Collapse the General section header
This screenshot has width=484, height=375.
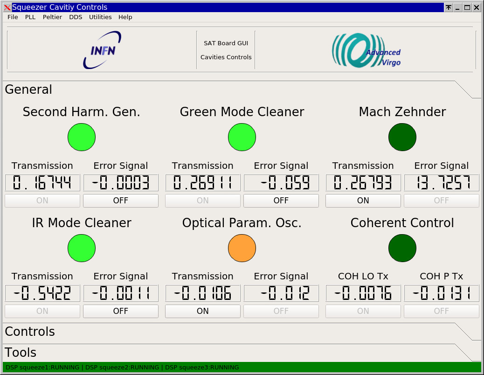tap(28, 90)
